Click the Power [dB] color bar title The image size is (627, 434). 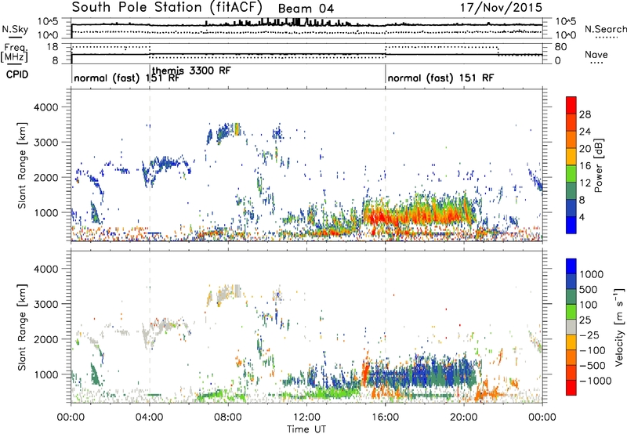click(x=599, y=165)
